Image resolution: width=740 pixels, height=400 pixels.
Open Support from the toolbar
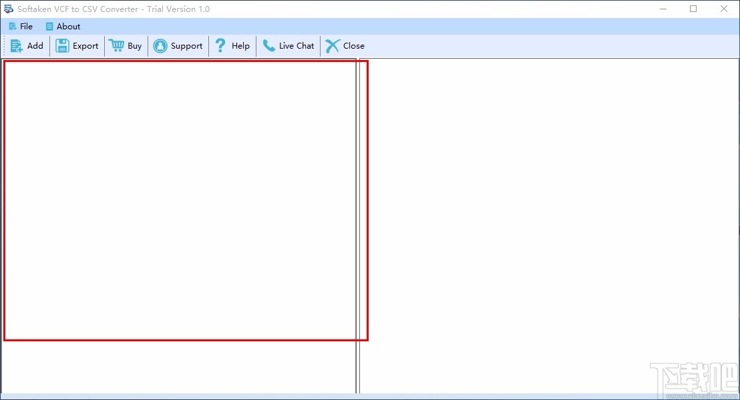click(x=178, y=45)
